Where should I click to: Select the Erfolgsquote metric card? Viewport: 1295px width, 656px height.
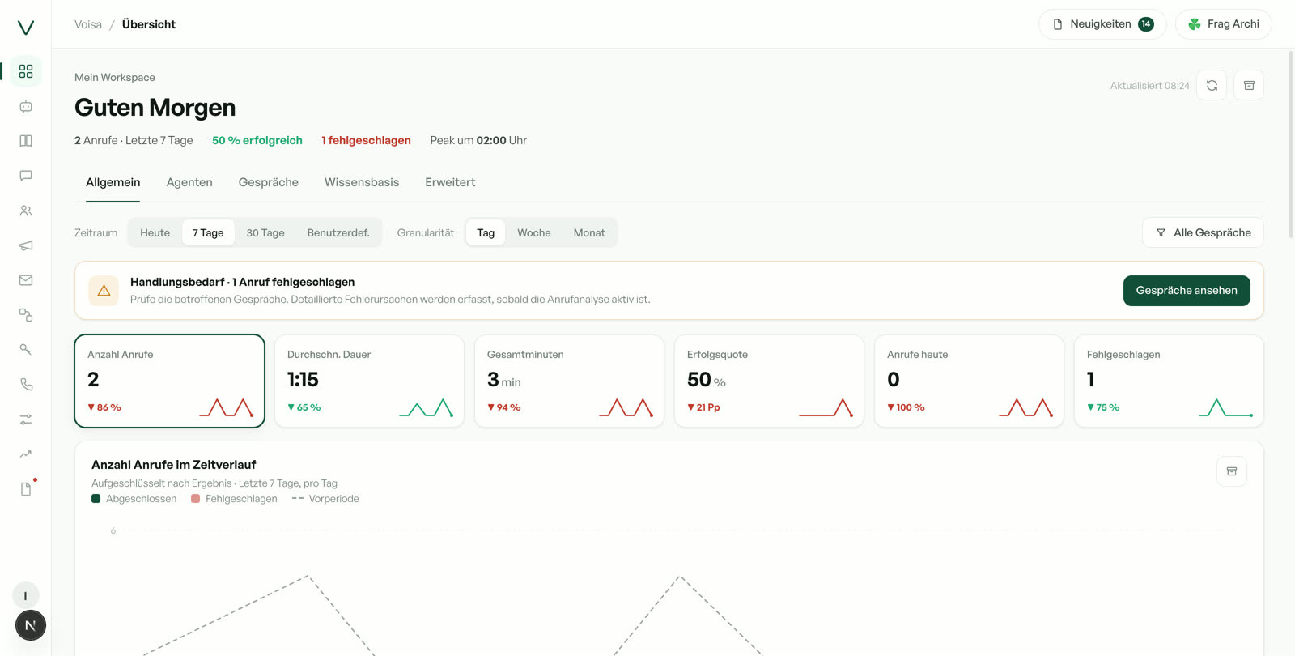770,381
